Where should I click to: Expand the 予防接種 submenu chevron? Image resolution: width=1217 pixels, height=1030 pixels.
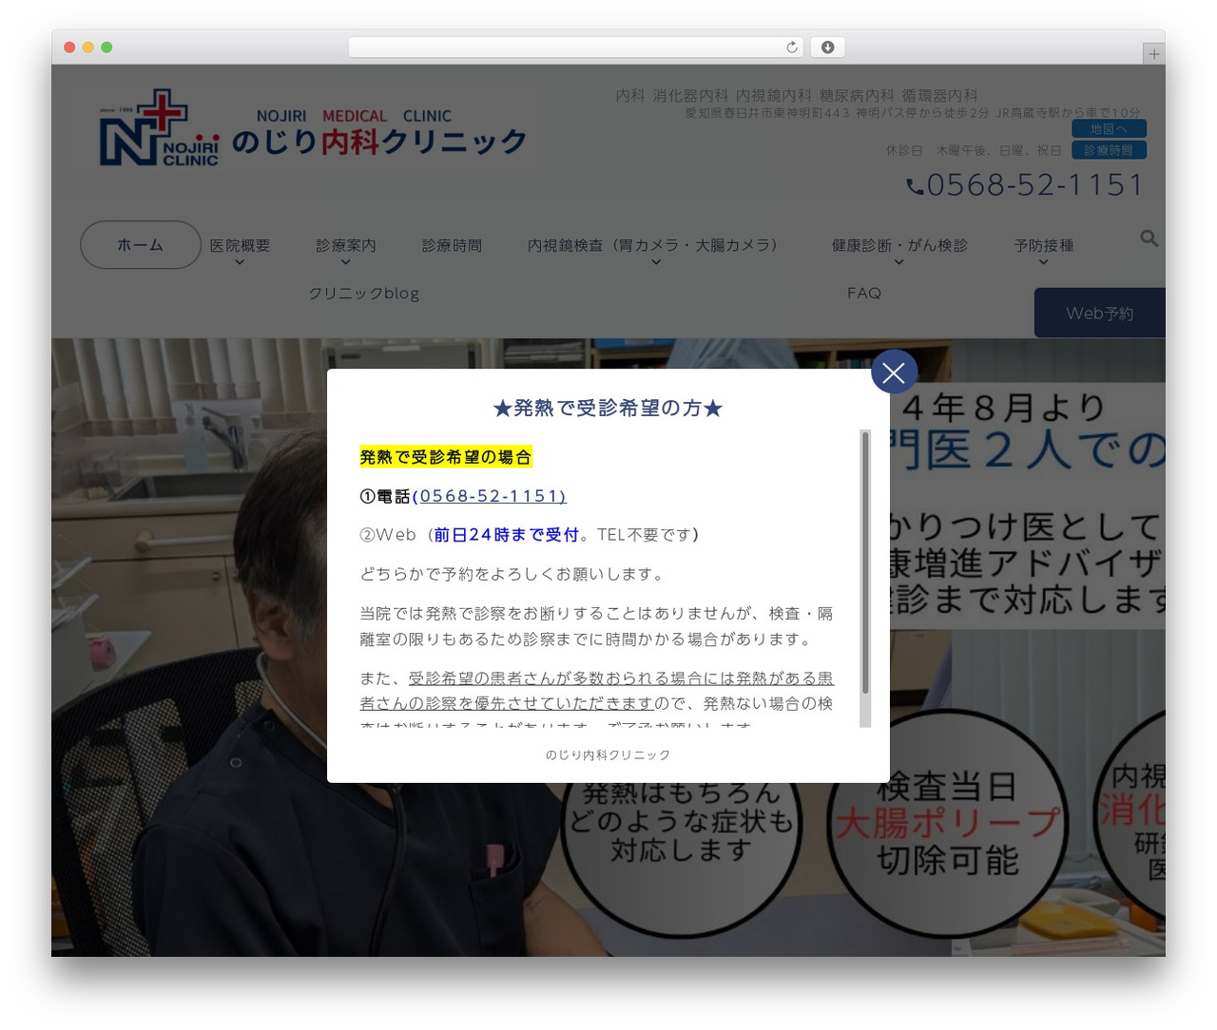coord(1043,263)
